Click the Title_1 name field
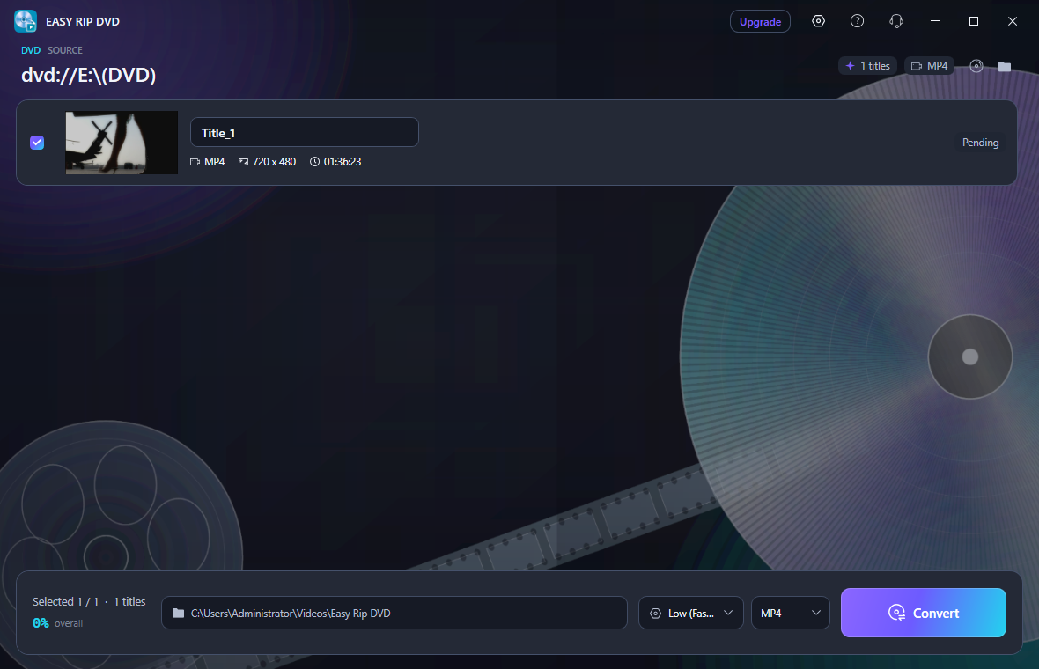1039x669 pixels. click(305, 132)
